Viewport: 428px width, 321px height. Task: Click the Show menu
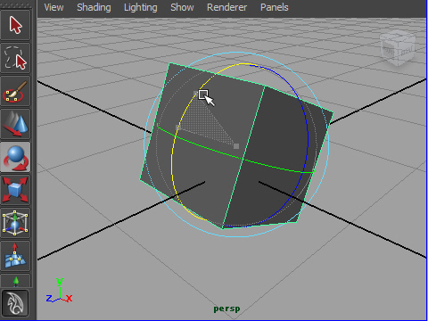pos(182,7)
